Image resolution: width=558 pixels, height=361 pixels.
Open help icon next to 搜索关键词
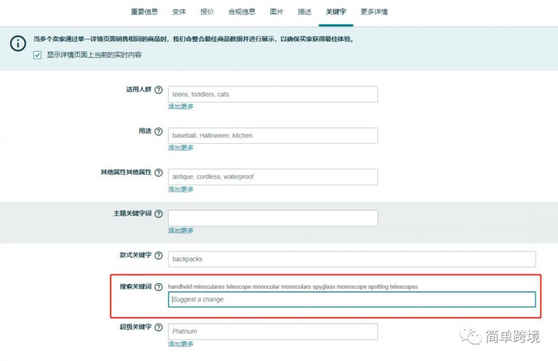click(x=158, y=287)
